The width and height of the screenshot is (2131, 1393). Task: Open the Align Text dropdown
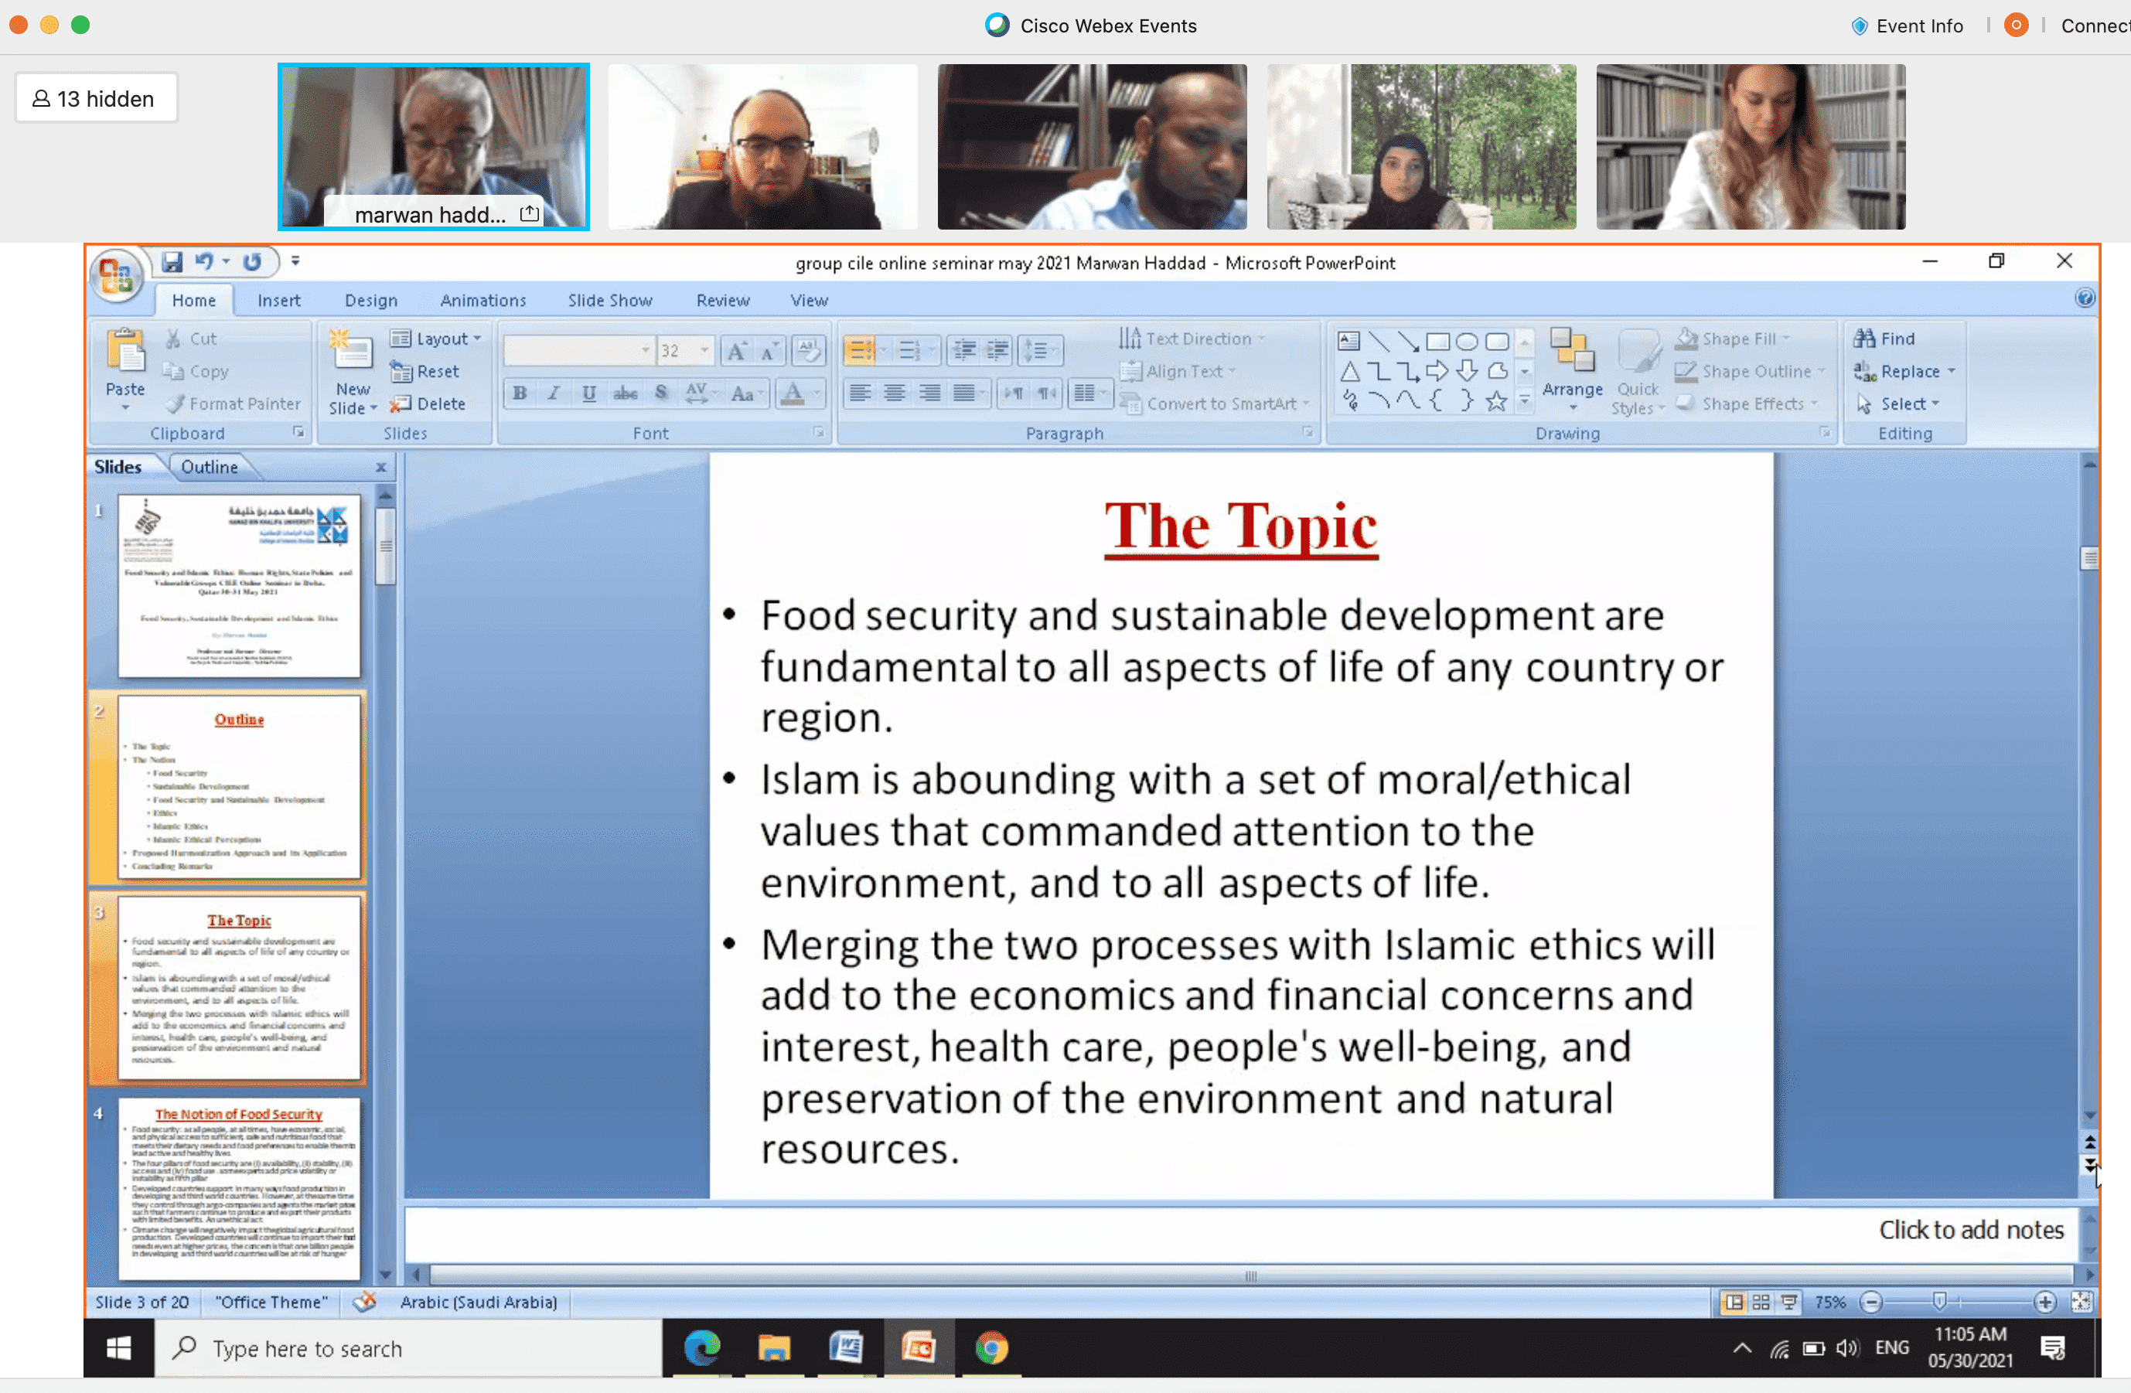[x=1178, y=372]
